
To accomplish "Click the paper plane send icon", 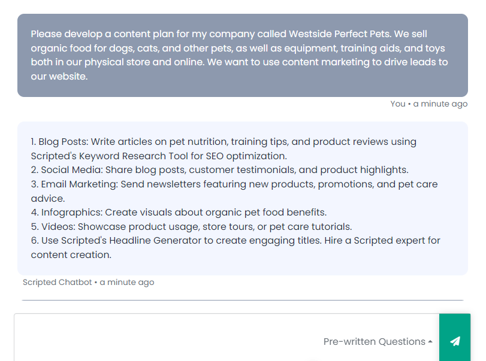I will click(x=455, y=341).
